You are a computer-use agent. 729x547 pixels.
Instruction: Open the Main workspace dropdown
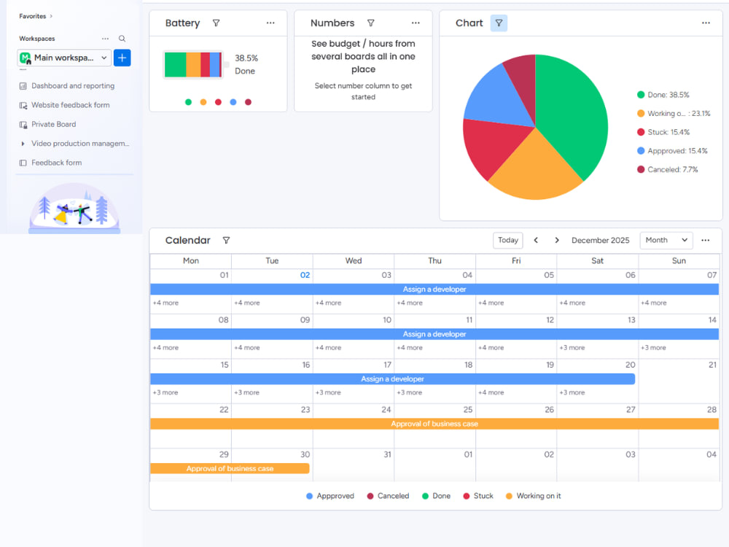point(64,58)
